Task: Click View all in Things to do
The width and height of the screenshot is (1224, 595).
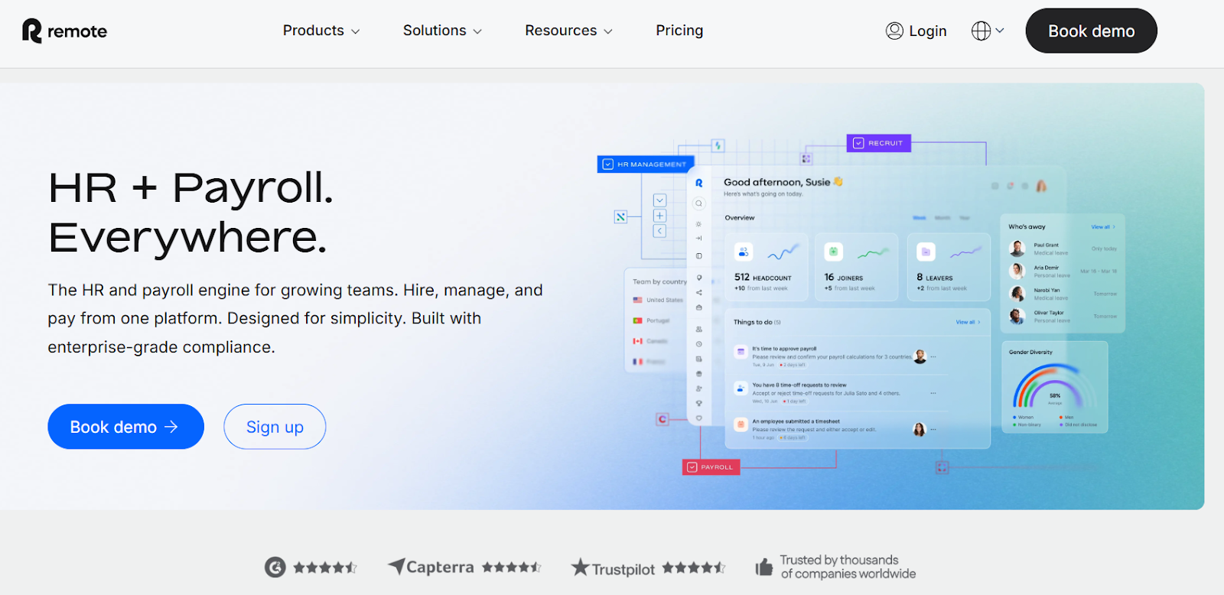Action: pos(967,322)
